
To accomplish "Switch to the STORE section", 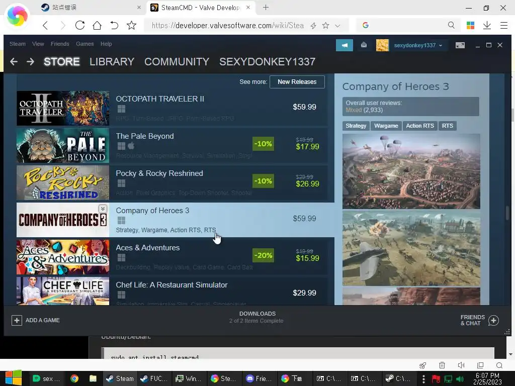I will [x=62, y=61].
